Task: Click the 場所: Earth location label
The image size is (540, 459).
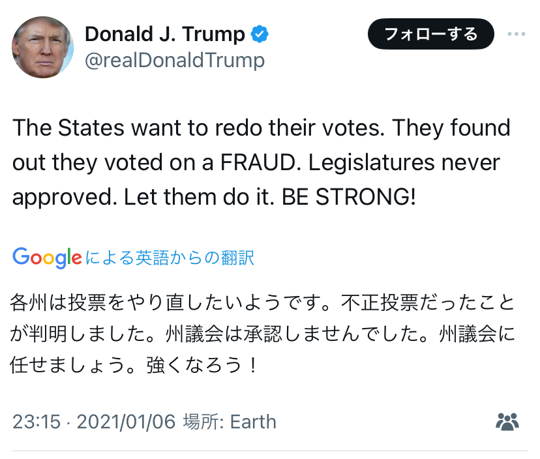Action: [x=229, y=422]
